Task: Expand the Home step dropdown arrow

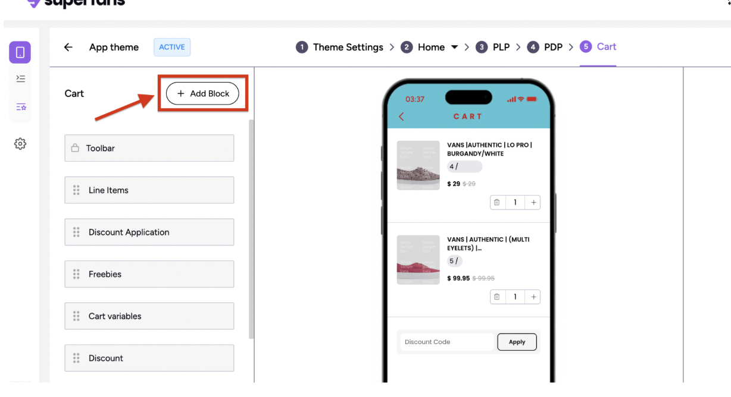Action: pyautogui.click(x=454, y=47)
